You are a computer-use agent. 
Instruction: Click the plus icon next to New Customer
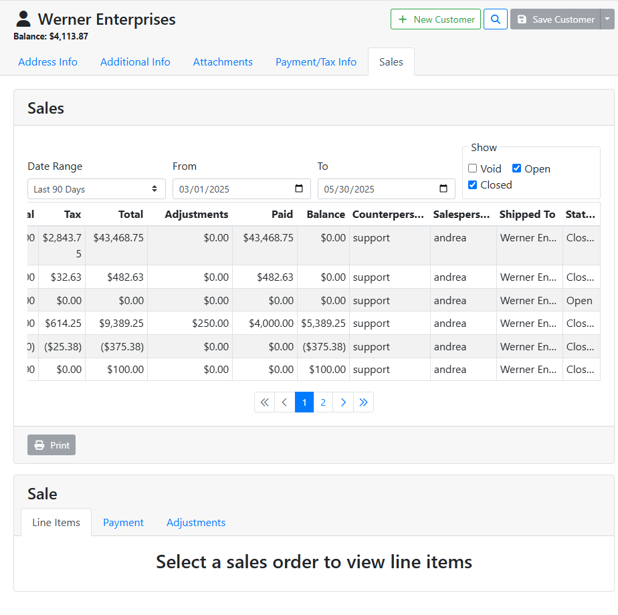click(402, 19)
